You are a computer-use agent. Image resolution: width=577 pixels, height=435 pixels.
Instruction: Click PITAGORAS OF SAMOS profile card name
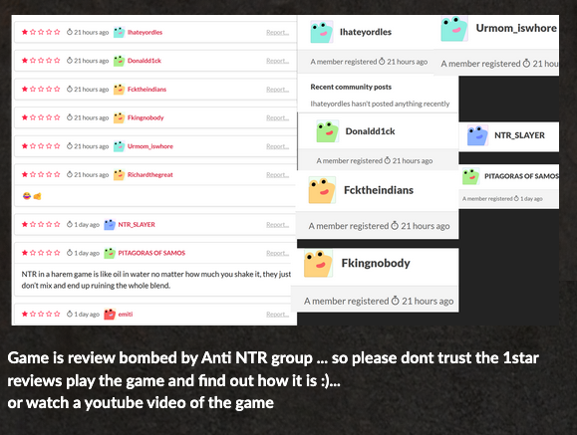point(521,176)
